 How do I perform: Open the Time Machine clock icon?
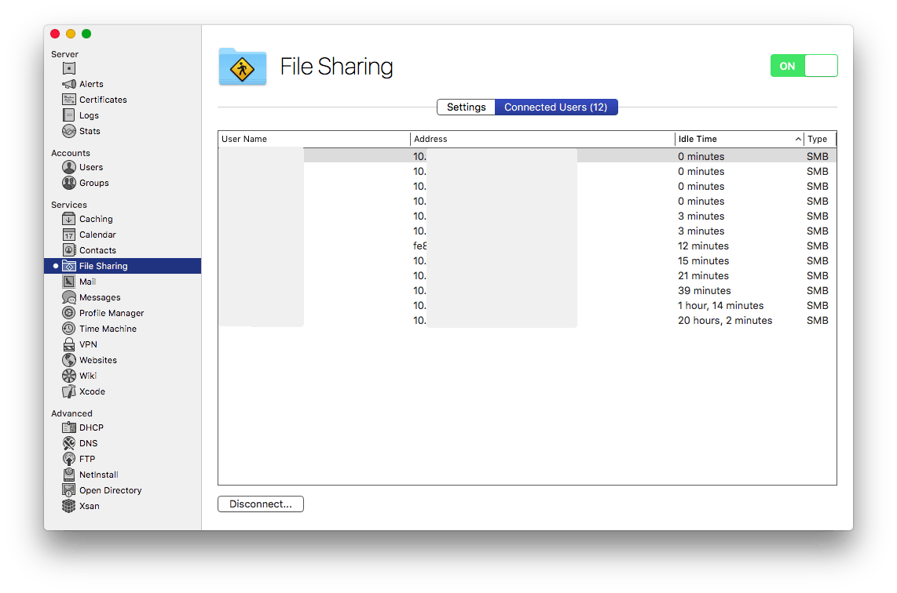click(x=68, y=329)
